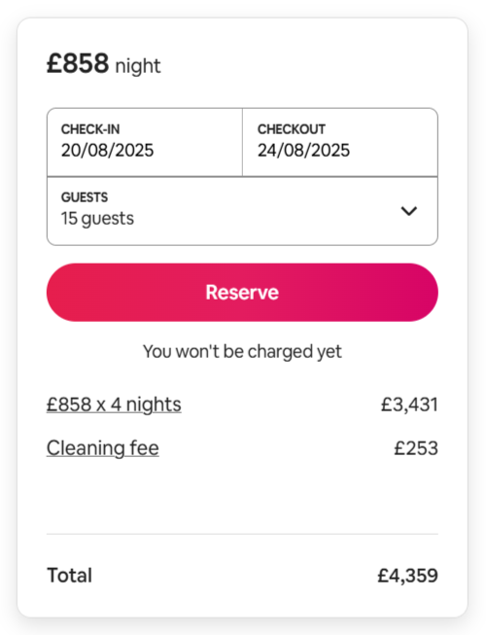Click the CHECK-IN label text

tap(90, 129)
